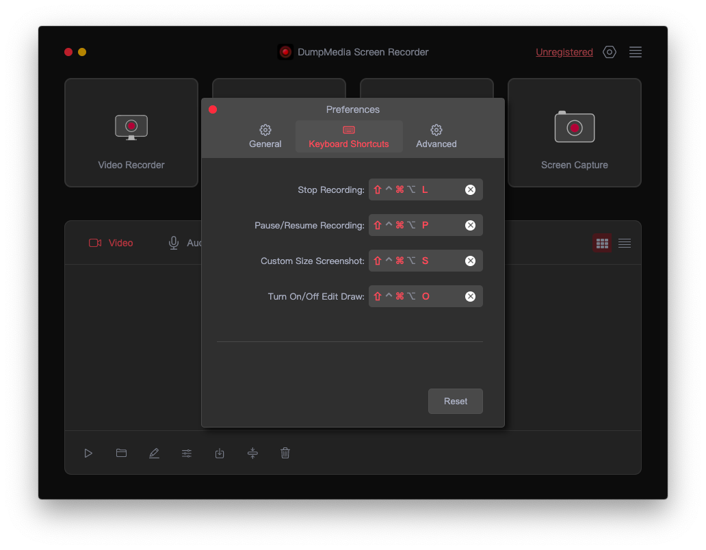Click the 'Custom Size Screenshot:' label
This screenshot has height=550, width=706.
pyautogui.click(x=313, y=261)
